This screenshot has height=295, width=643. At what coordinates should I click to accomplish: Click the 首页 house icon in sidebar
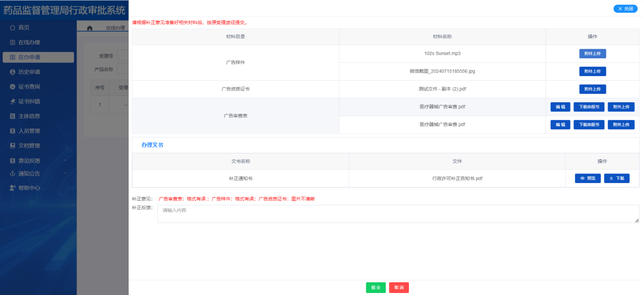(13, 27)
